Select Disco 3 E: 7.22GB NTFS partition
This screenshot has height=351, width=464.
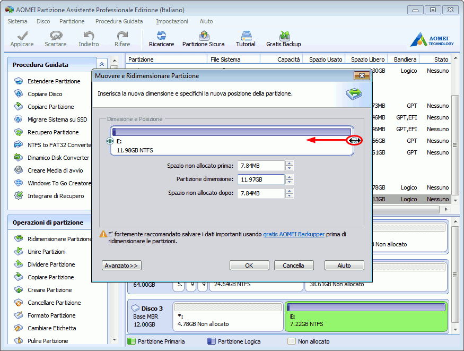click(x=366, y=316)
